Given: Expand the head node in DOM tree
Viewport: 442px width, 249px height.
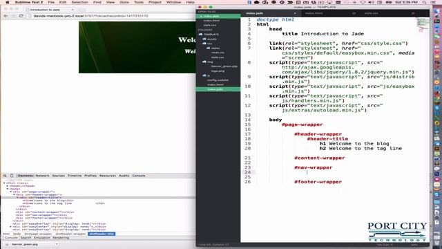Looking at the screenshot, I should pos(8,186).
